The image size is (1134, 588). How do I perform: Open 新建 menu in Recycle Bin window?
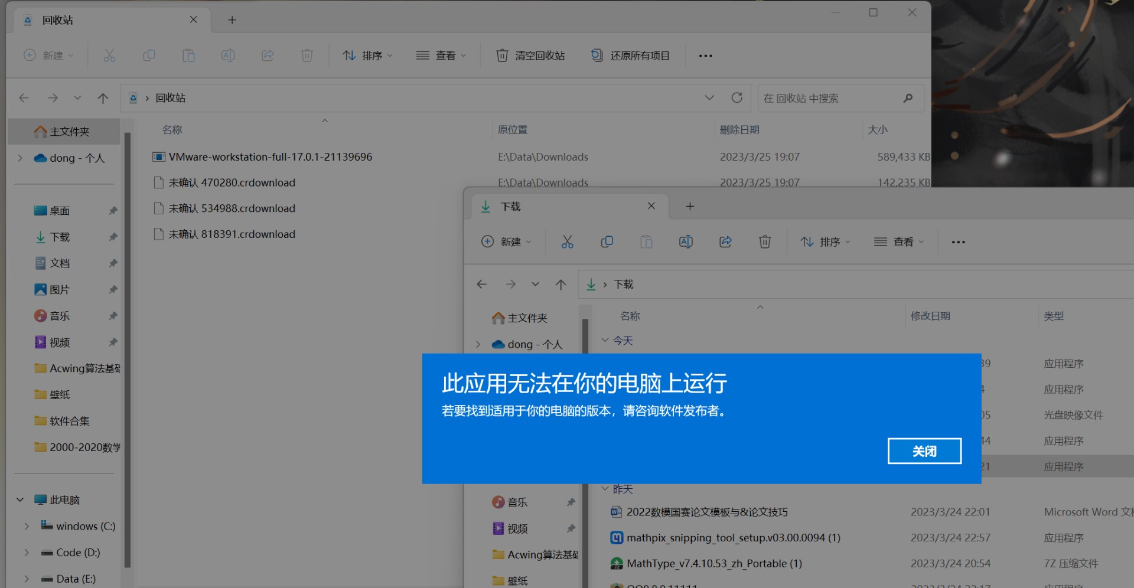[x=48, y=55]
